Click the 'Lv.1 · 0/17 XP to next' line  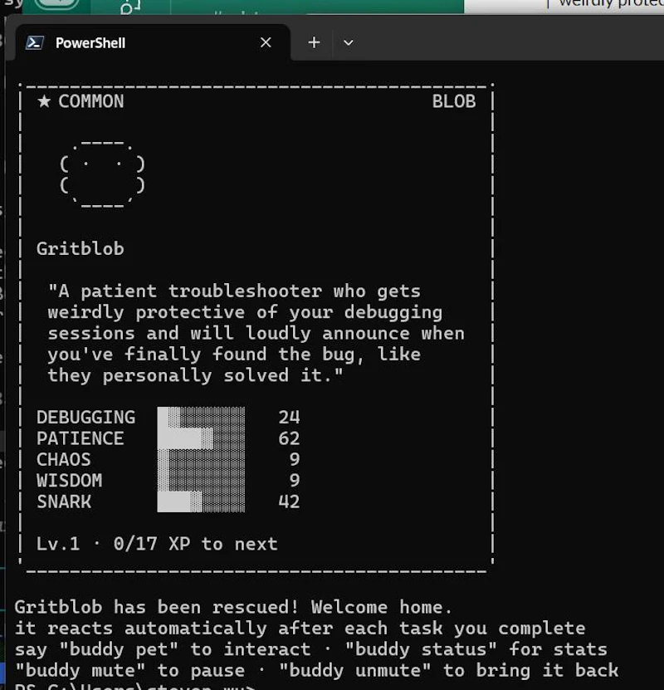[157, 544]
